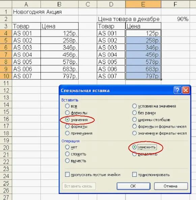Click '797р.' in column B
Image resolution: width=196 pixels, height=200 pixels.
pyautogui.click(x=59, y=76)
